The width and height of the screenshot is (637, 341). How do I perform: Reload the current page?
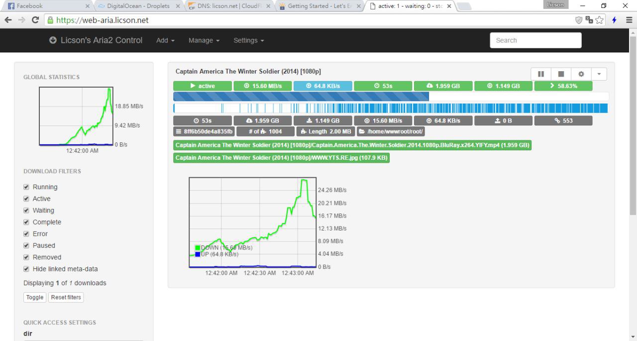tap(35, 20)
